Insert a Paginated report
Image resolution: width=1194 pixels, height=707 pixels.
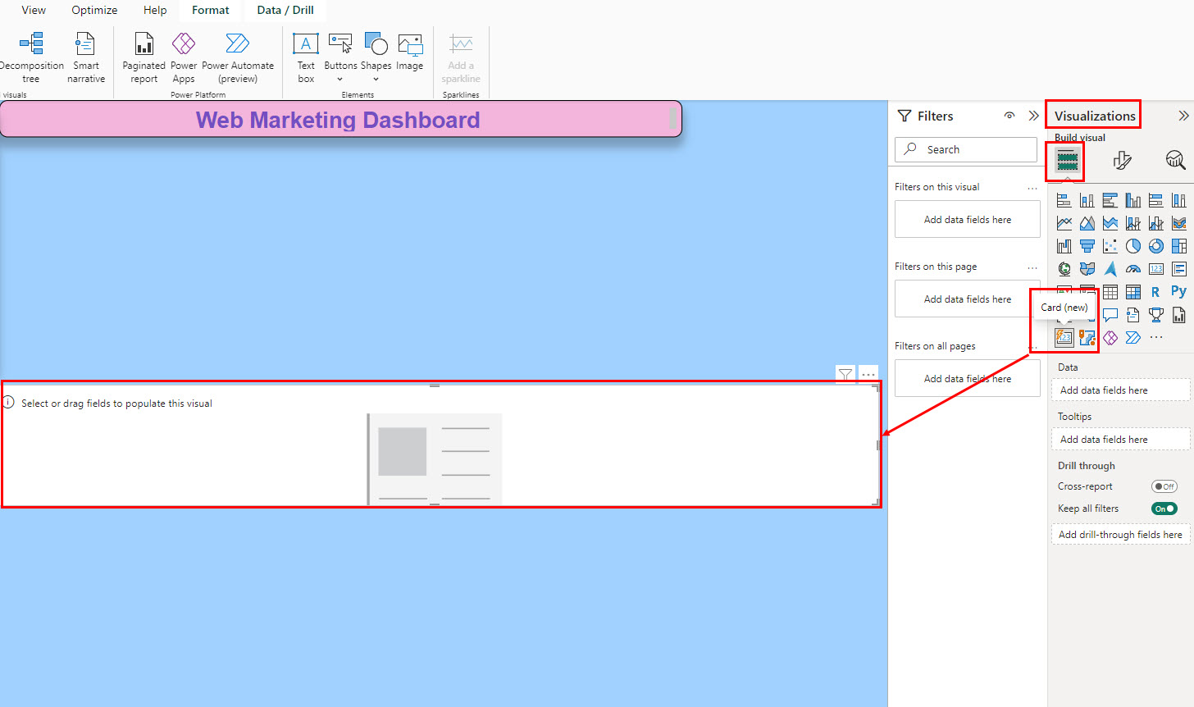pyautogui.click(x=144, y=57)
